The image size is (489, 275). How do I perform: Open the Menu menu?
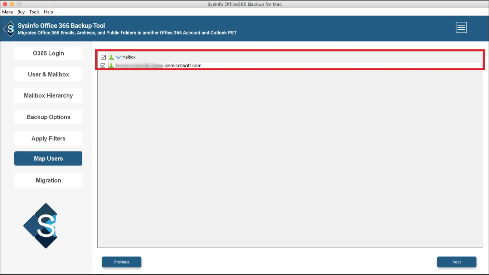pos(8,12)
